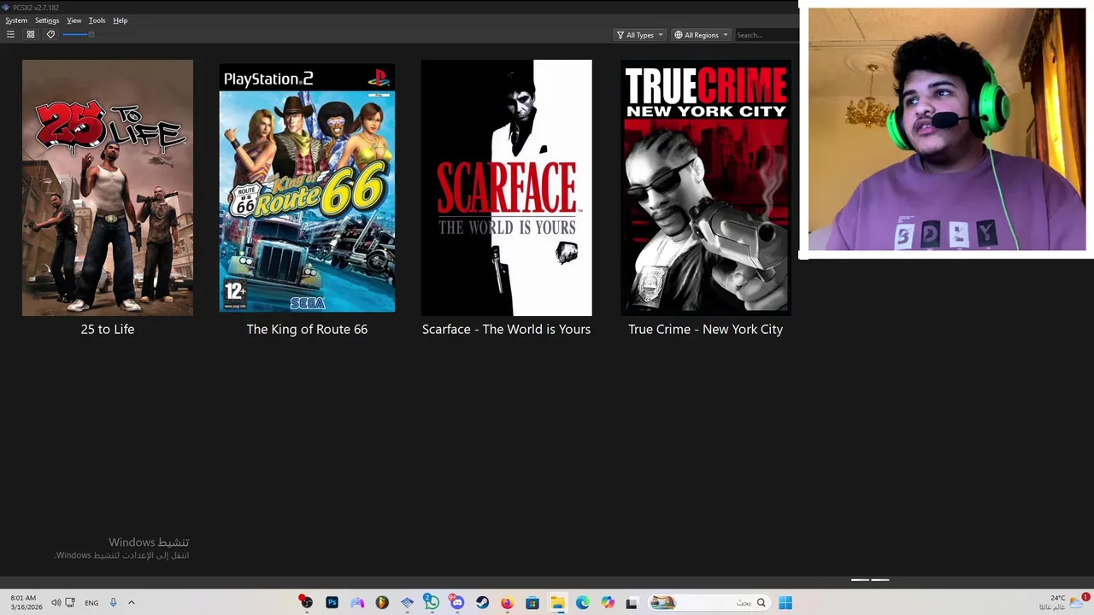Viewport: 1094px width, 615px height.
Task: Open WhatsApp from the taskbar
Action: [432, 603]
